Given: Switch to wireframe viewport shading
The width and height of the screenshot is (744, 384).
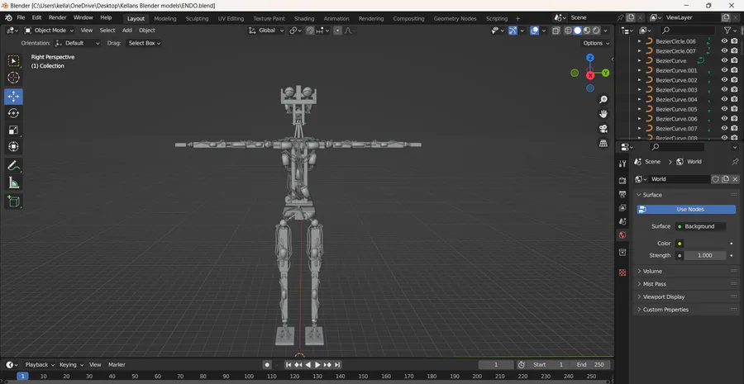Looking at the screenshot, I should (x=568, y=31).
